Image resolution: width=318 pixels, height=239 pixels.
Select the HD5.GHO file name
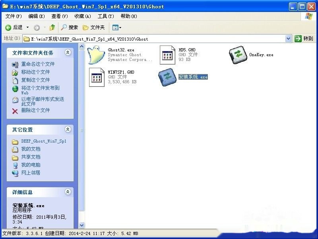187,50
